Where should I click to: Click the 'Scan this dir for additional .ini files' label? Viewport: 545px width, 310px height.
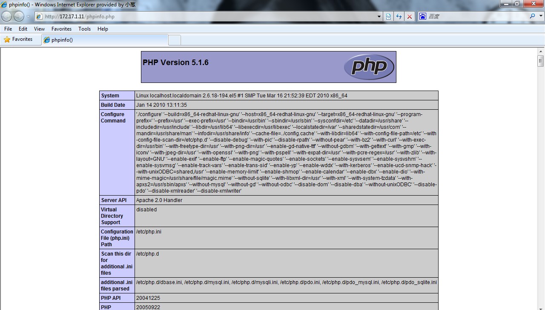click(x=116, y=263)
